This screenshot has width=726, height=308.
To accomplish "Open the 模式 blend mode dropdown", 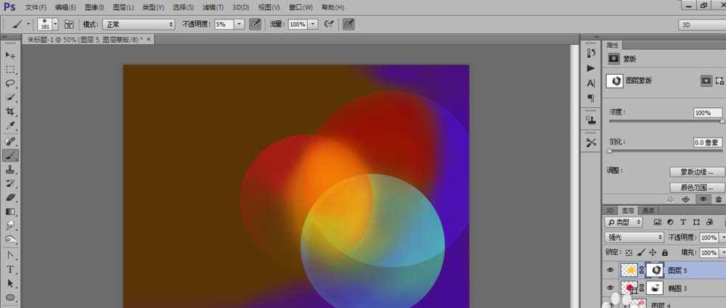I will [x=138, y=24].
